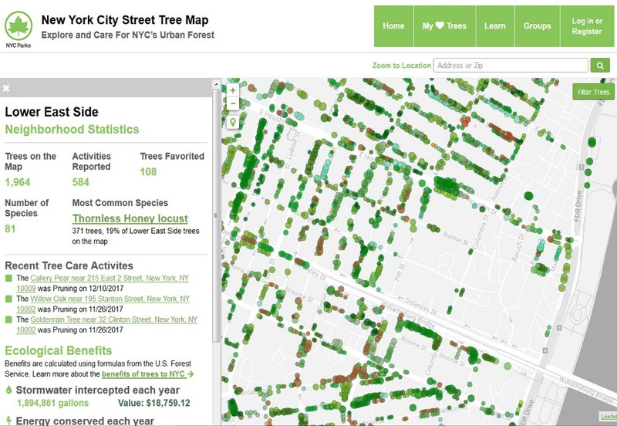Click the Trees on the Map count 1,964
Image resolution: width=617 pixels, height=426 pixels.
pos(17,182)
